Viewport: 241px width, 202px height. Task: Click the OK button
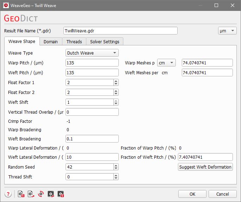192,194
